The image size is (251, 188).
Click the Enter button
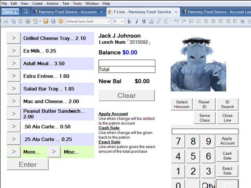point(28,164)
